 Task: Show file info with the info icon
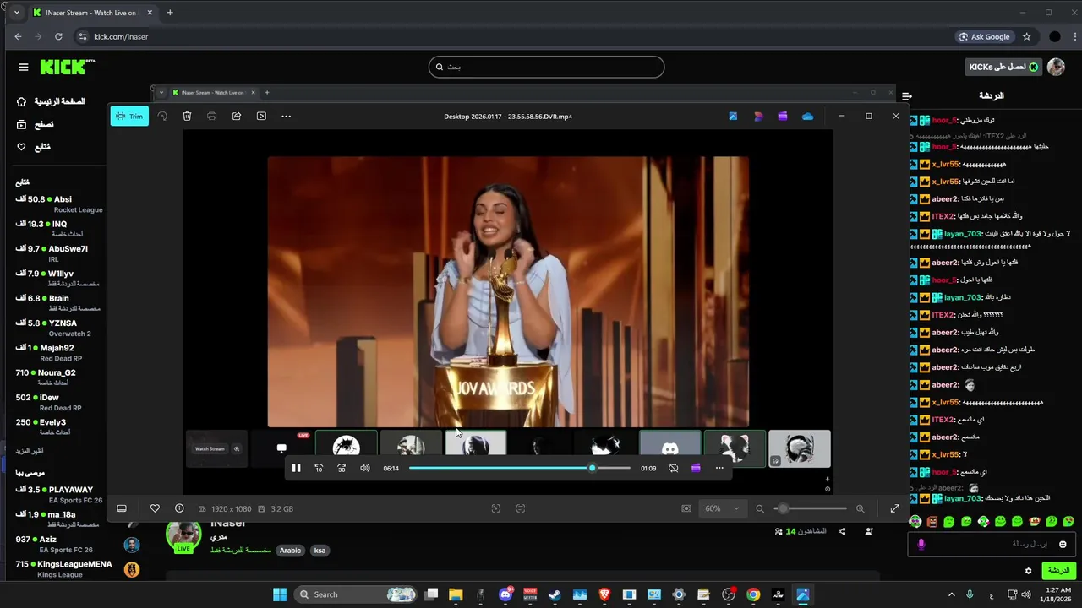coord(179,508)
